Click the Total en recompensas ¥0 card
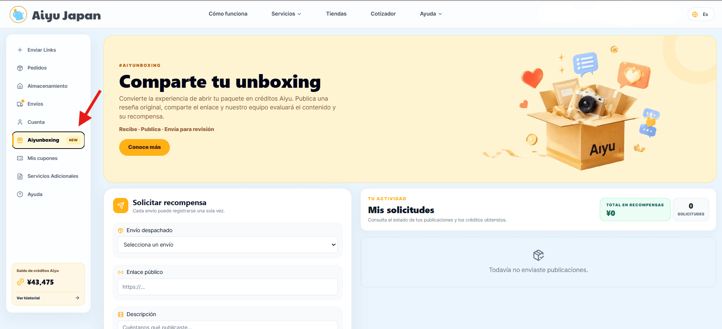 click(635, 209)
